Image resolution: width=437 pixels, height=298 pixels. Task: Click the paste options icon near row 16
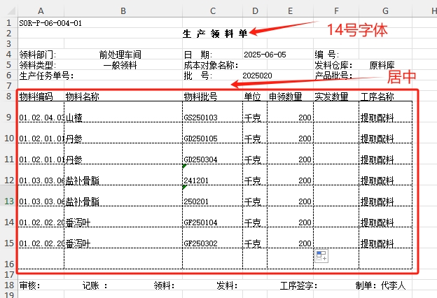[x=321, y=256]
